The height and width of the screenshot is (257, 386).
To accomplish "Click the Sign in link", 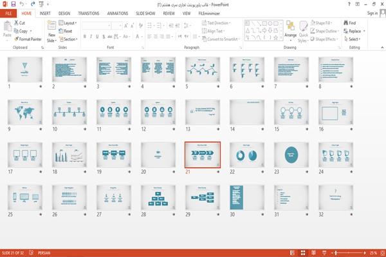I will click(372, 14).
